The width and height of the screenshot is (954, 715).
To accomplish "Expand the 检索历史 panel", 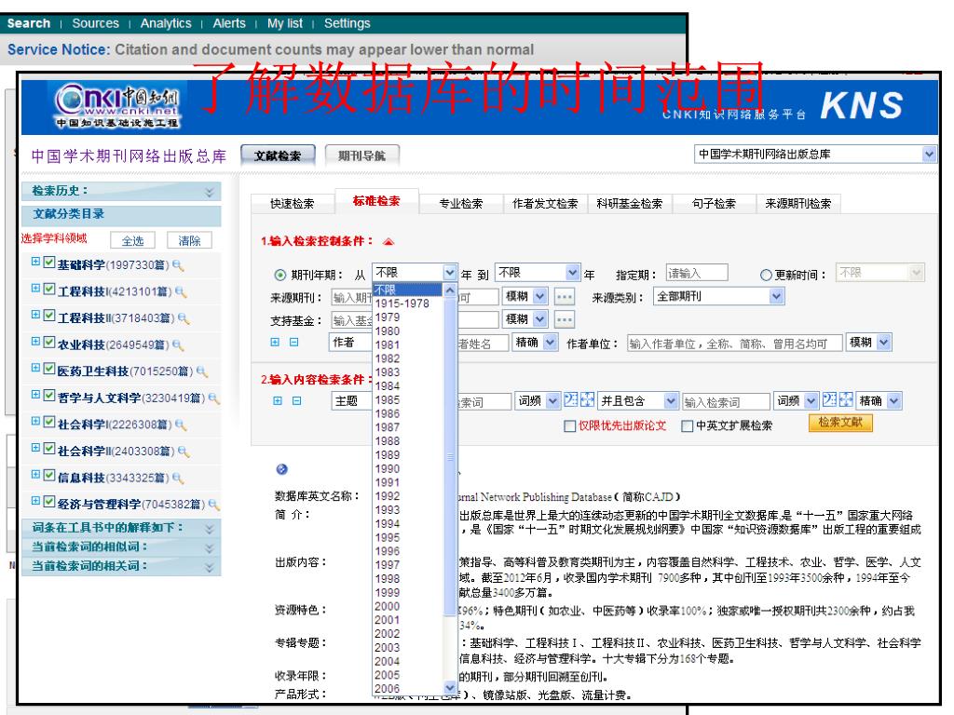I will pos(210,192).
